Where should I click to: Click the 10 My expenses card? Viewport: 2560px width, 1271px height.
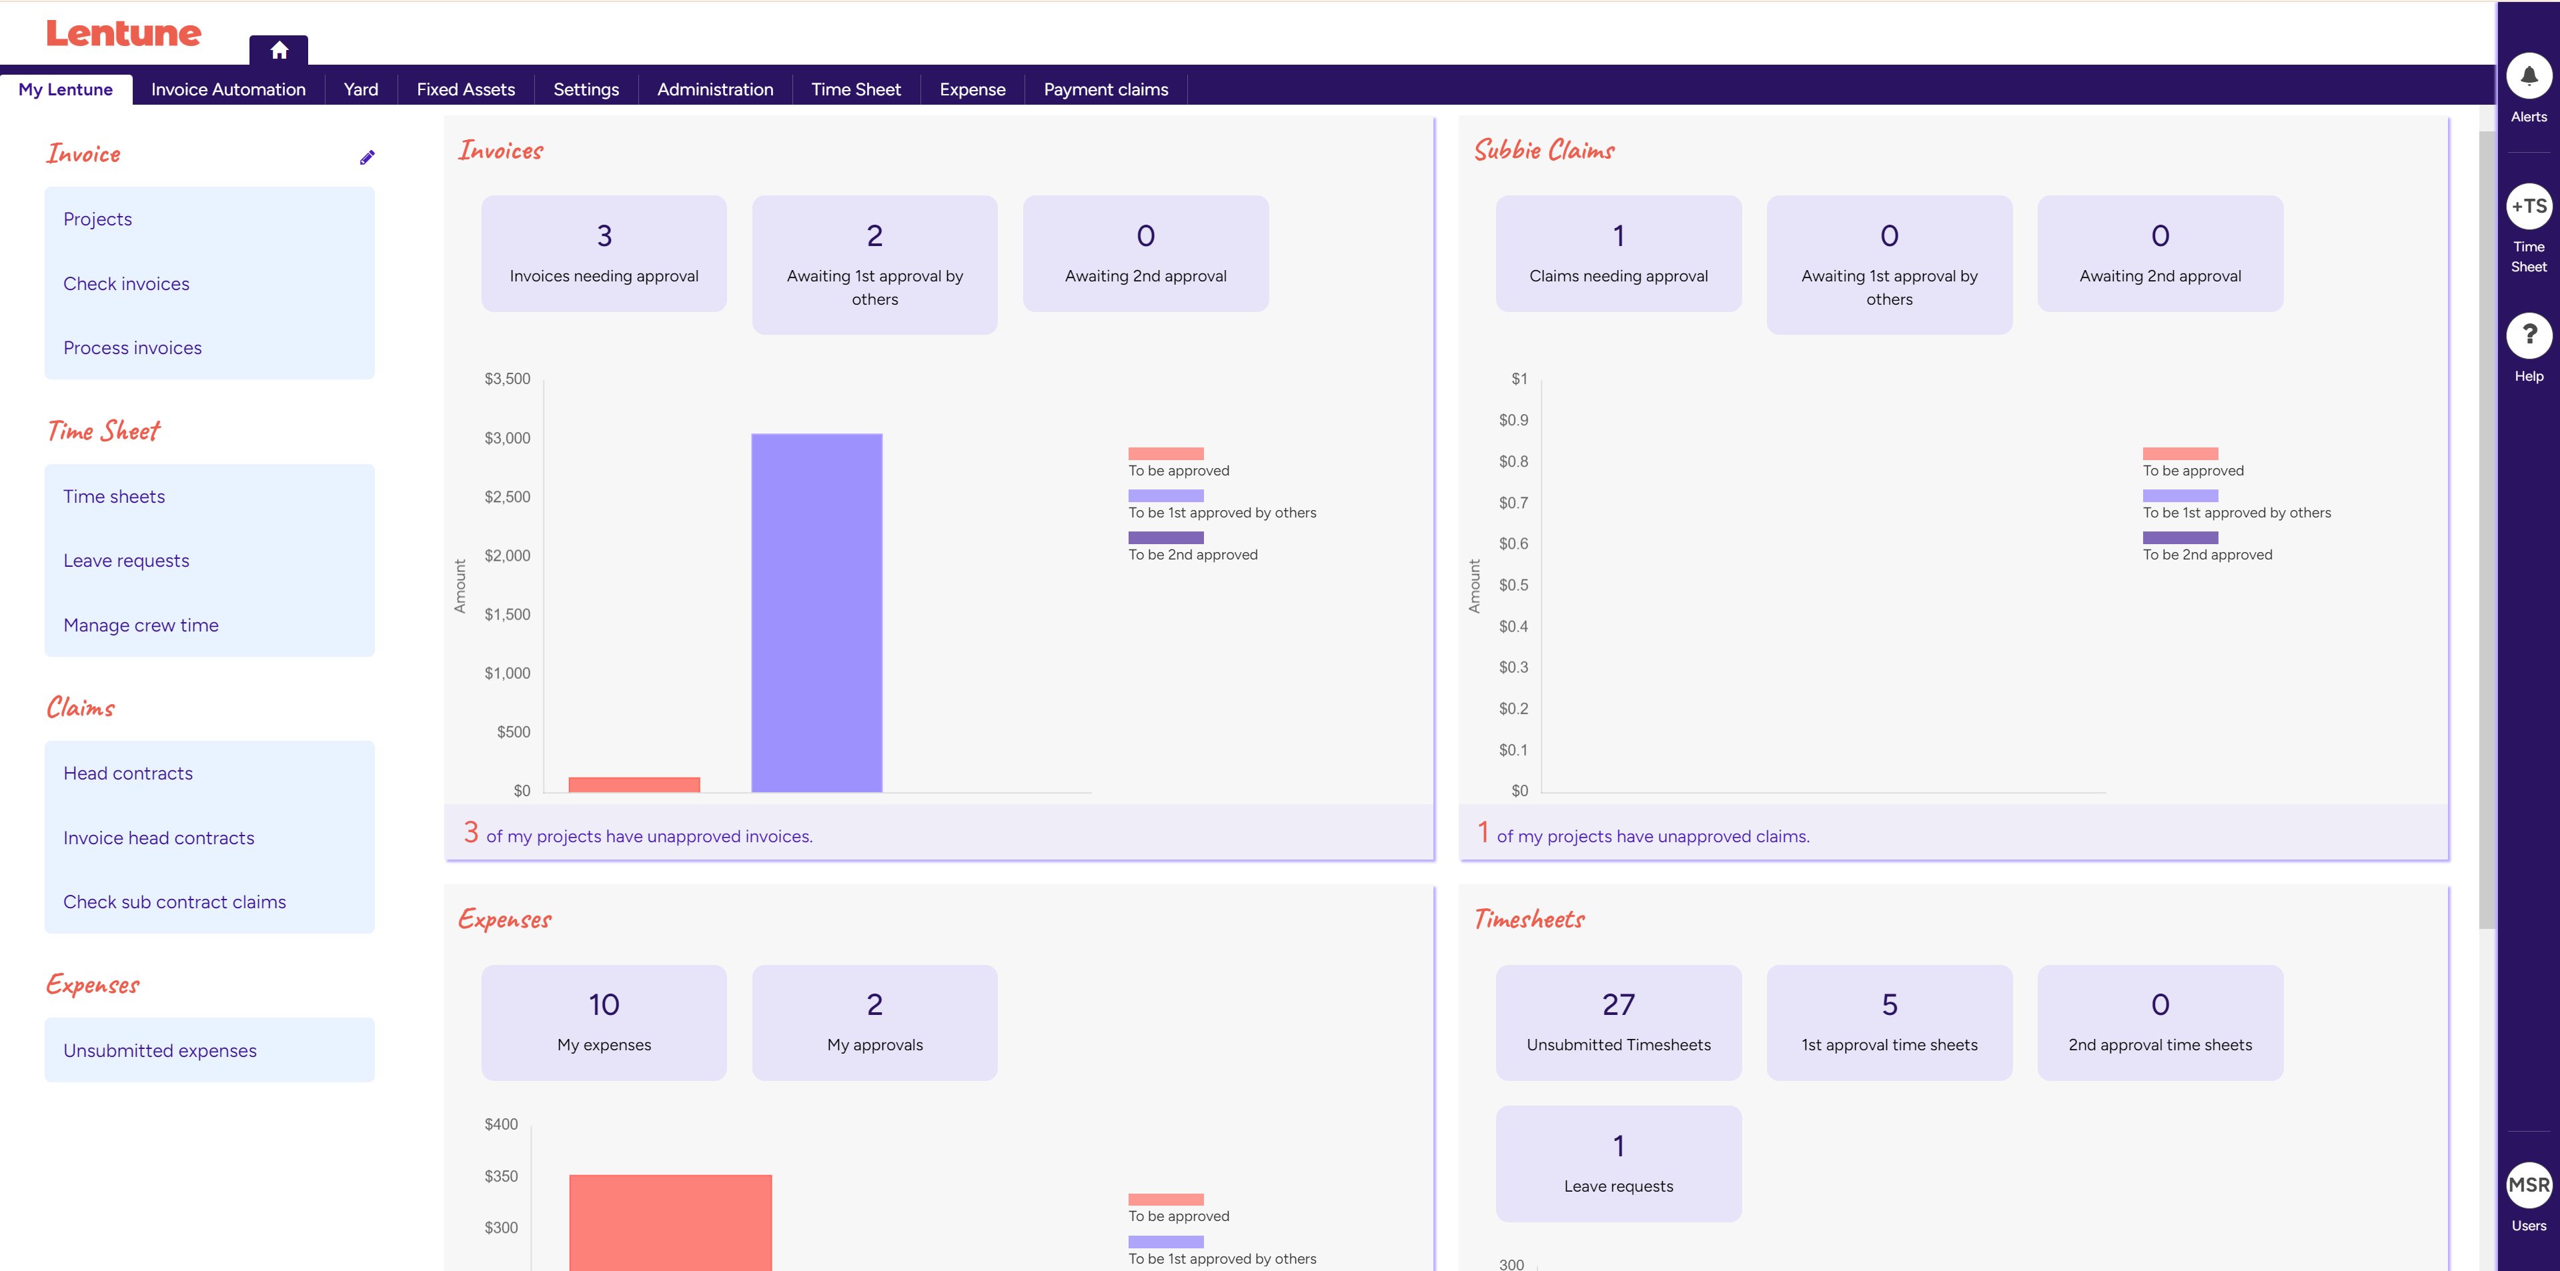[604, 1022]
